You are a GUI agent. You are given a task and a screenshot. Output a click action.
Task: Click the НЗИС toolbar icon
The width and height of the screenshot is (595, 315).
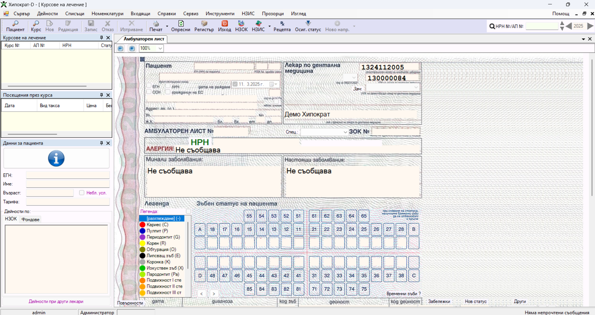coord(258,26)
